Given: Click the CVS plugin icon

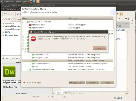Looking at the screenshot, I should (33, 67).
